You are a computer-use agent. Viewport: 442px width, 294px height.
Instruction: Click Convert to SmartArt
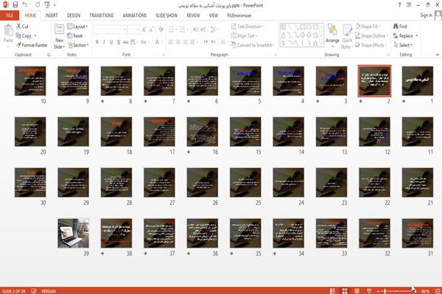coord(253,45)
